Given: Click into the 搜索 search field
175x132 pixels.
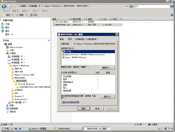Looking at the screenshot, I should point(152,6).
